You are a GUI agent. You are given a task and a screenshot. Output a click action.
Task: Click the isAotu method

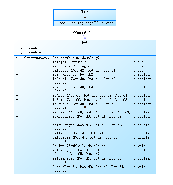point(83,96)
